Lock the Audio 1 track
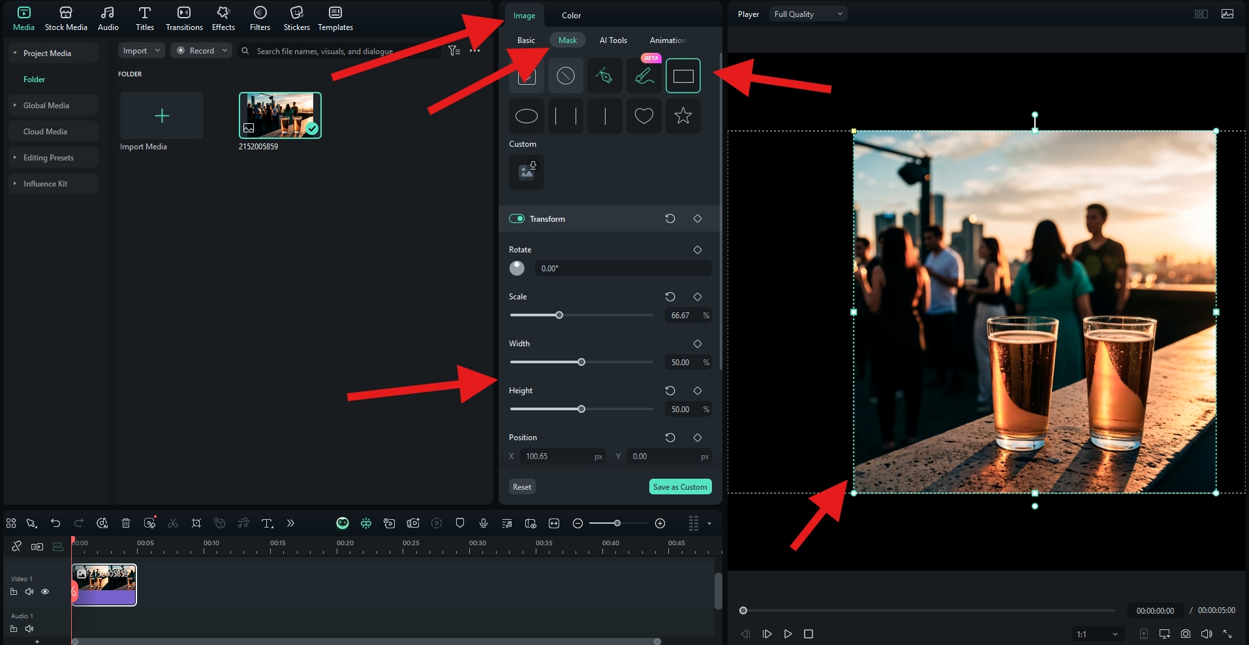The height and width of the screenshot is (645, 1249). tap(14, 629)
